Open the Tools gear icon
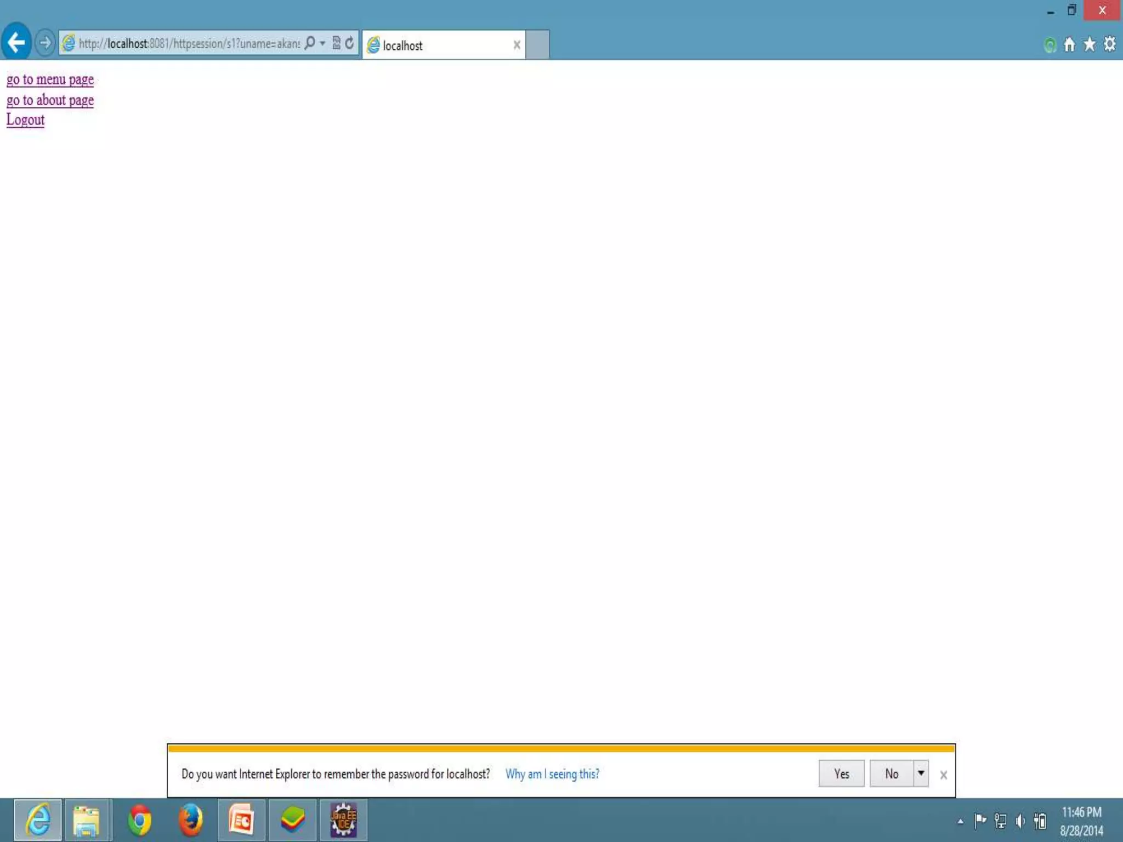Screen dimensions: 1123x842 click(x=1109, y=44)
